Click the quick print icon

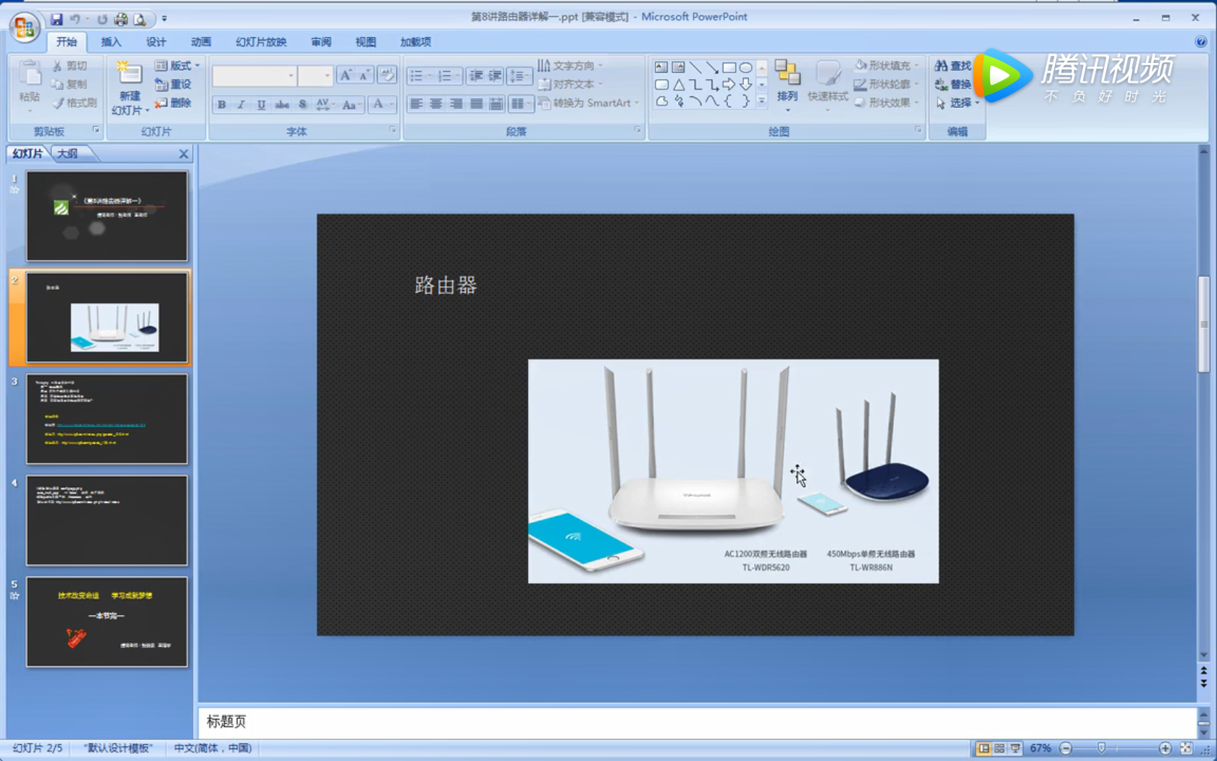(x=121, y=19)
